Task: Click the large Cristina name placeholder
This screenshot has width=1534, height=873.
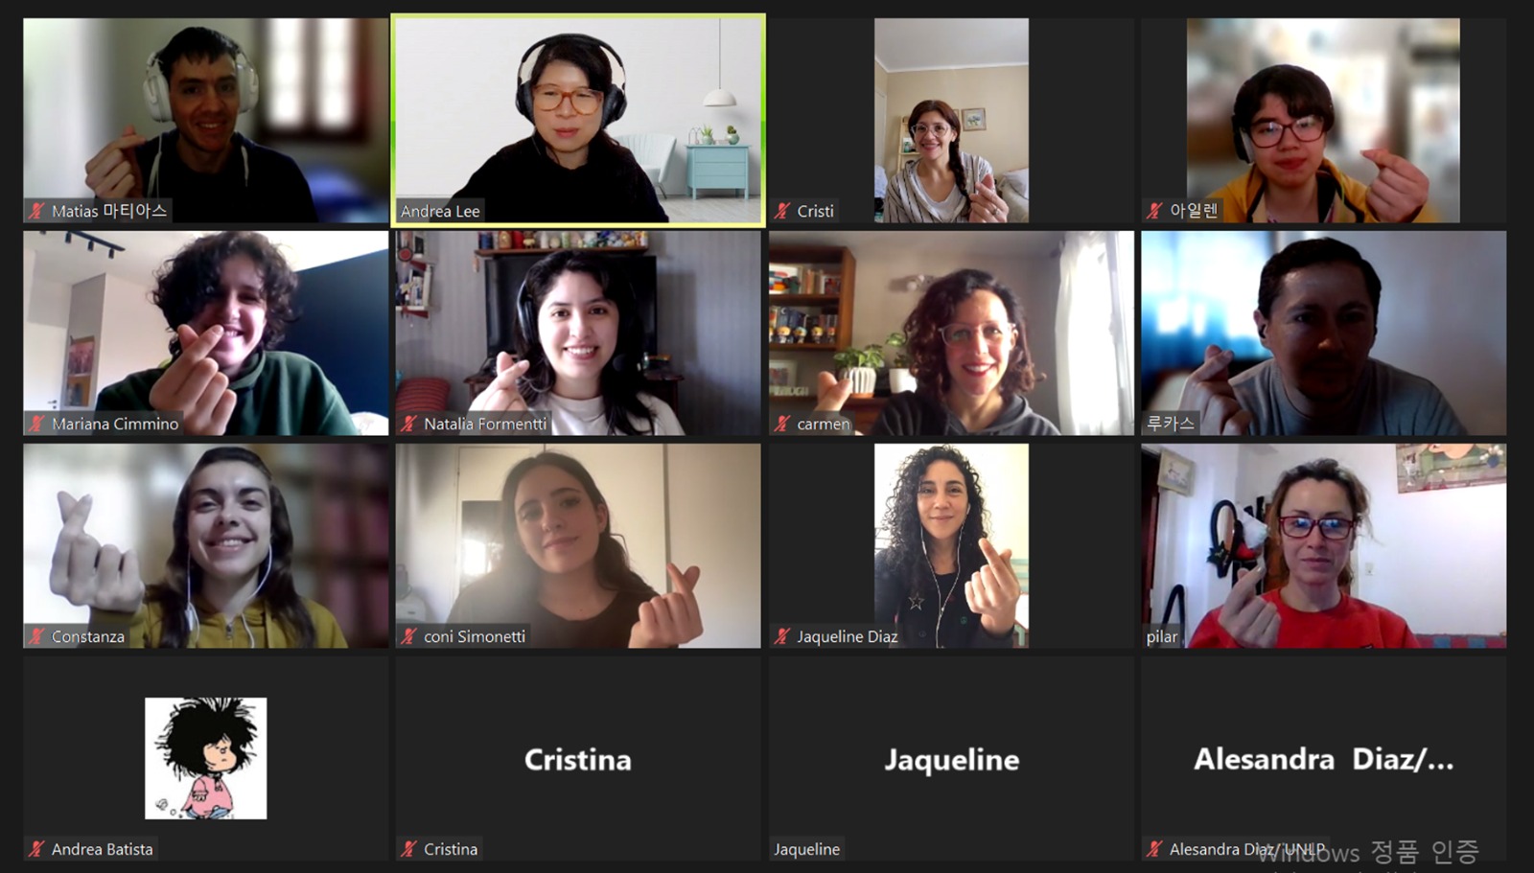Action: [x=578, y=760]
